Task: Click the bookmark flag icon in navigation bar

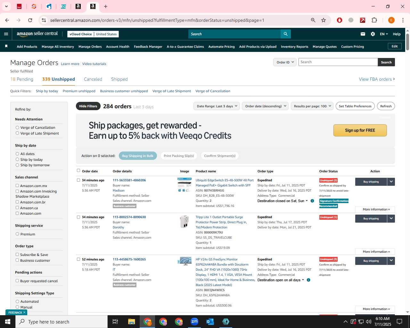Action: (6, 46)
